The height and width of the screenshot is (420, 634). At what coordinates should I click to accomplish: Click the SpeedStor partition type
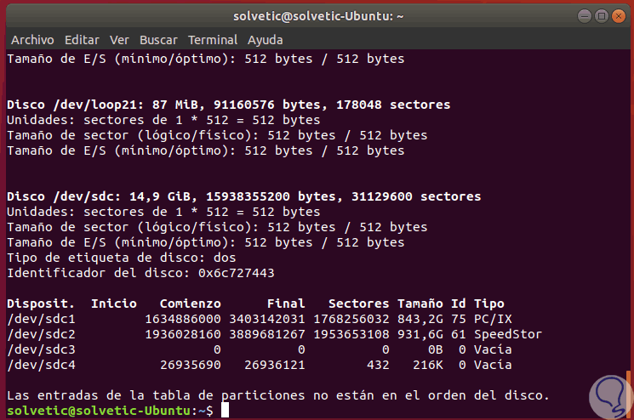(508, 334)
